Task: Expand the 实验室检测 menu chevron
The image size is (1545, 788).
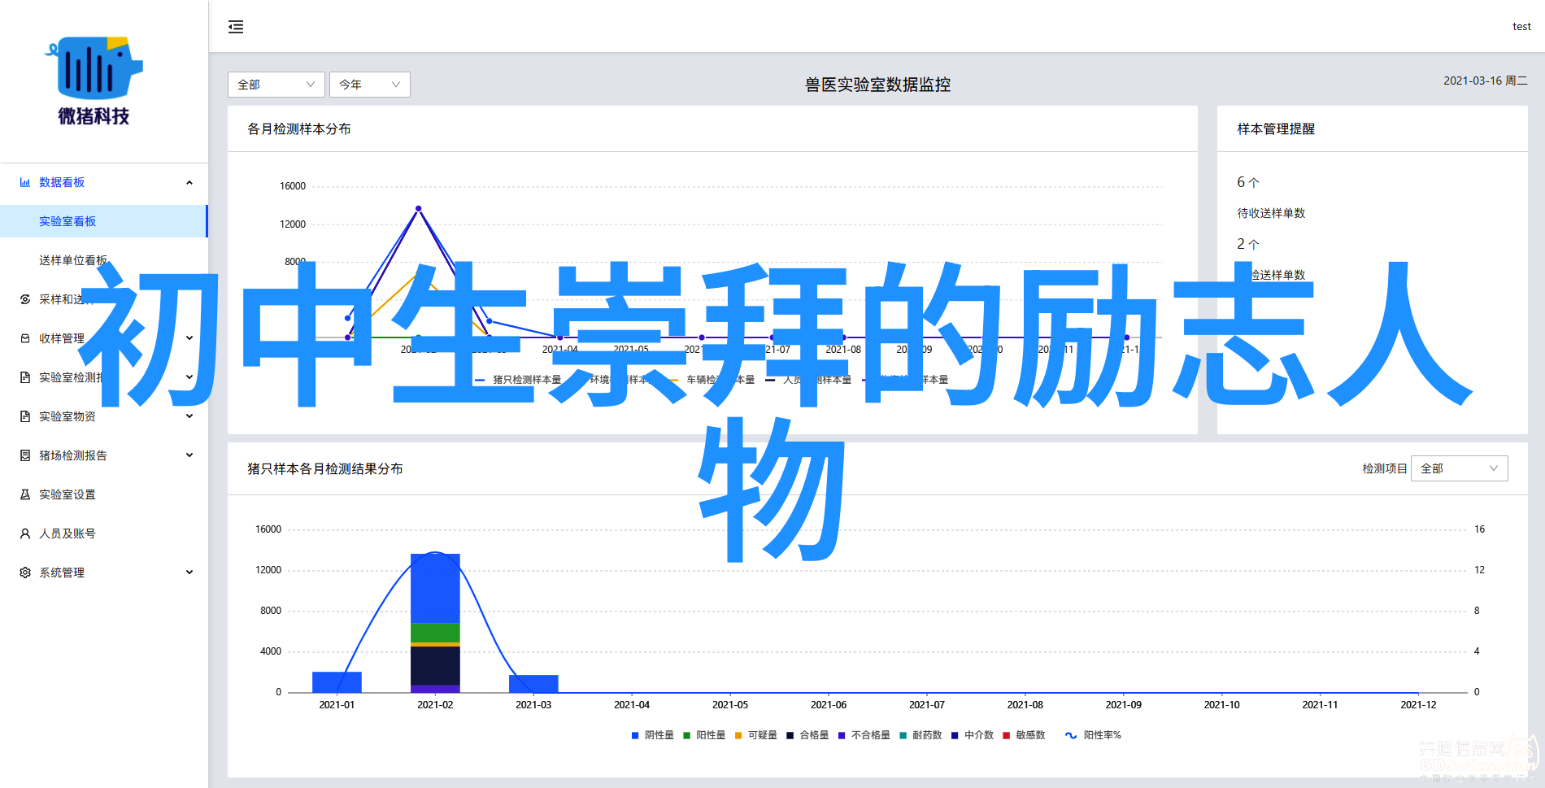Action: click(x=189, y=377)
